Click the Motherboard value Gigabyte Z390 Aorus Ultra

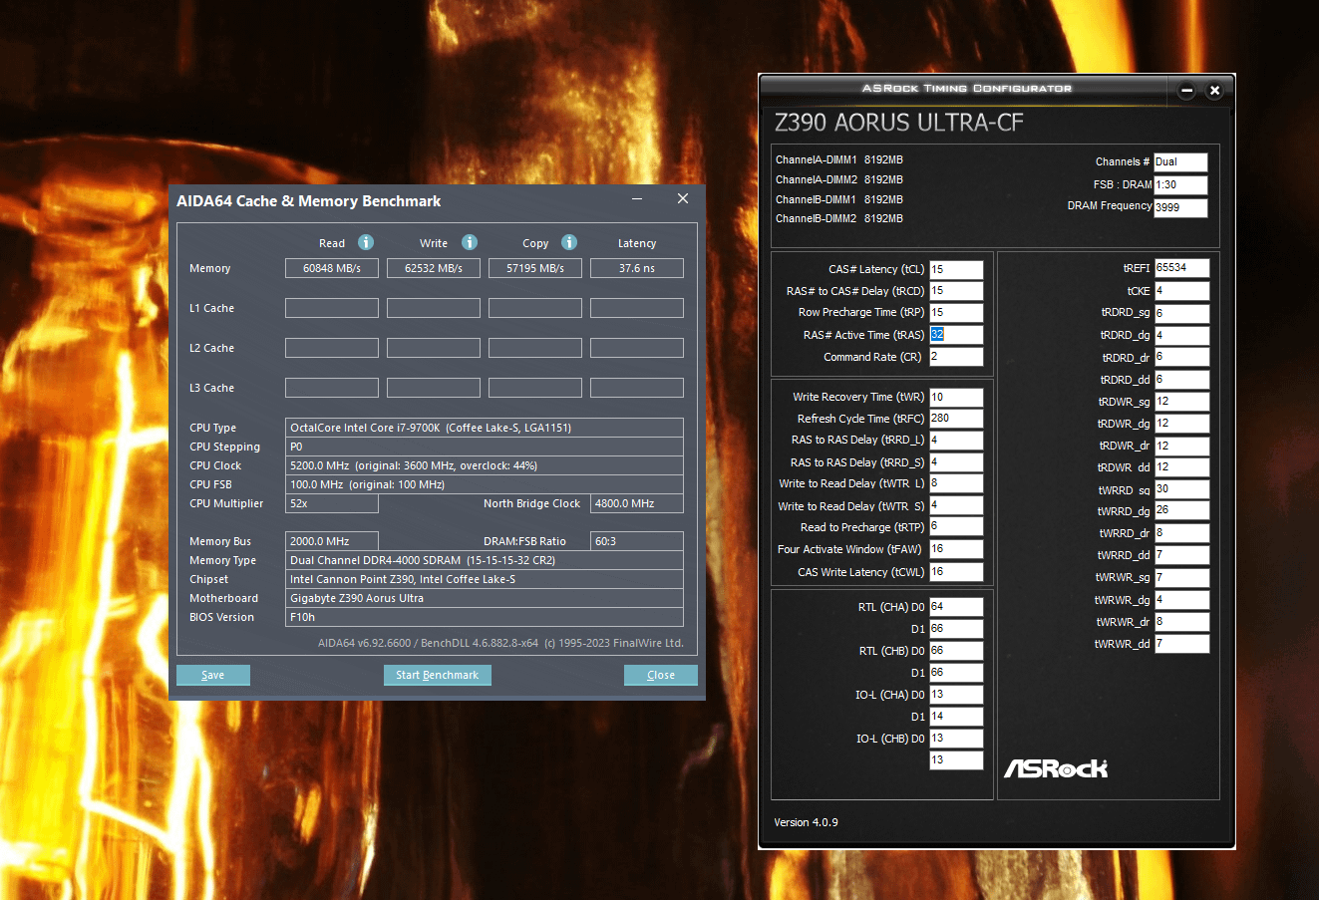(485, 598)
